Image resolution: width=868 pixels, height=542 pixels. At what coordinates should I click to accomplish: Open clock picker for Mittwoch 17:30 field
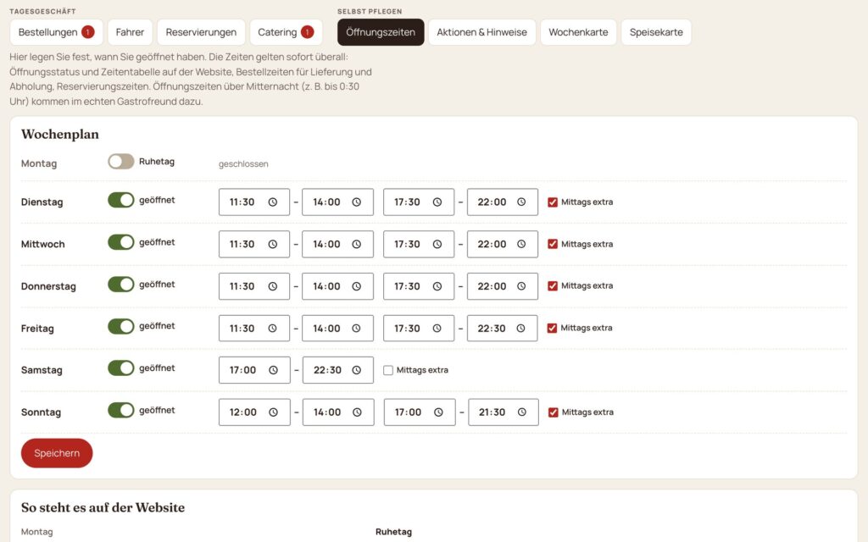click(x=437, y=245)
